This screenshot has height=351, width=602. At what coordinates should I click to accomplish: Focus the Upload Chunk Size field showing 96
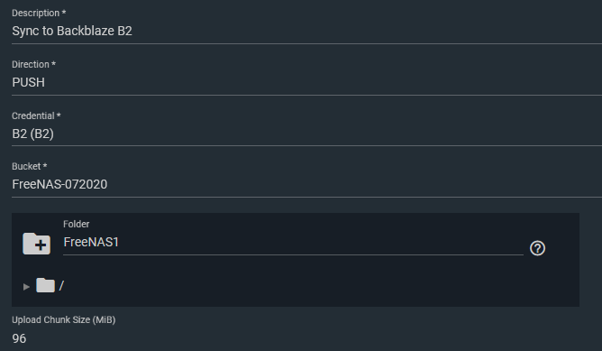coord(306,338)
